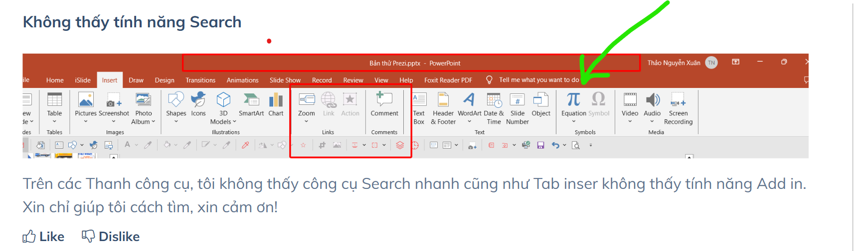Open the Design tab
This screenshot has width=855, height=251.
pos(165,80)
